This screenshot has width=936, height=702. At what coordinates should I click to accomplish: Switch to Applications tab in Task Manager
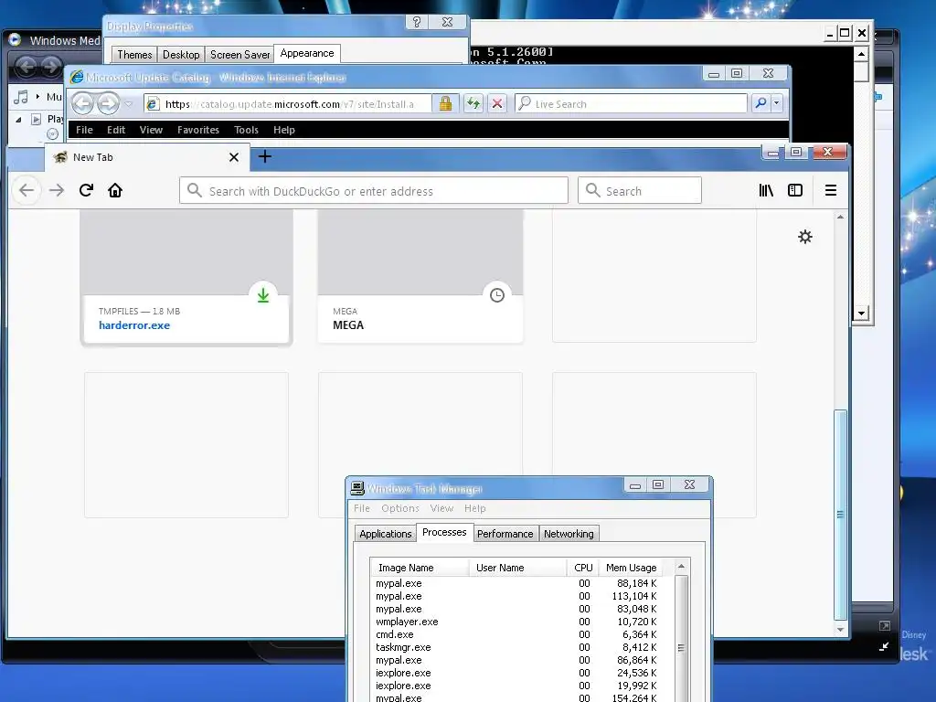tap(385, 534)
